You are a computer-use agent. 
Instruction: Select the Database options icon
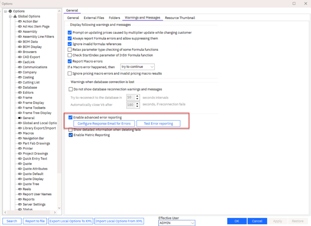click(20, 87)
